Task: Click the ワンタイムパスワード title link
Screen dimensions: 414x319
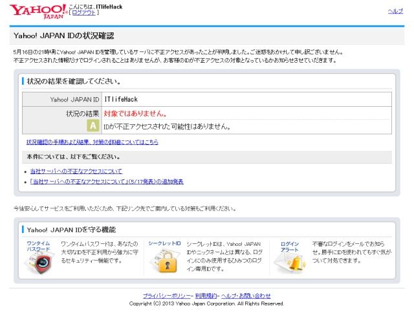Action: [x=38, y=246]
